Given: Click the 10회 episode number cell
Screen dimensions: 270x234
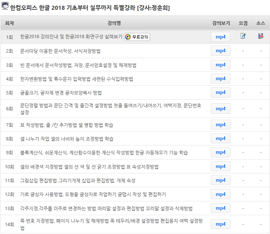Looking at the screenshot, I should (9, 167).
